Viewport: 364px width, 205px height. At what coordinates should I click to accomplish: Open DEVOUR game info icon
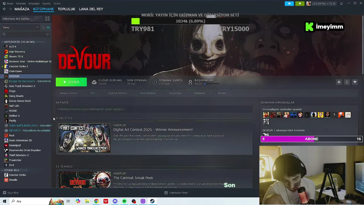point(347,82)
